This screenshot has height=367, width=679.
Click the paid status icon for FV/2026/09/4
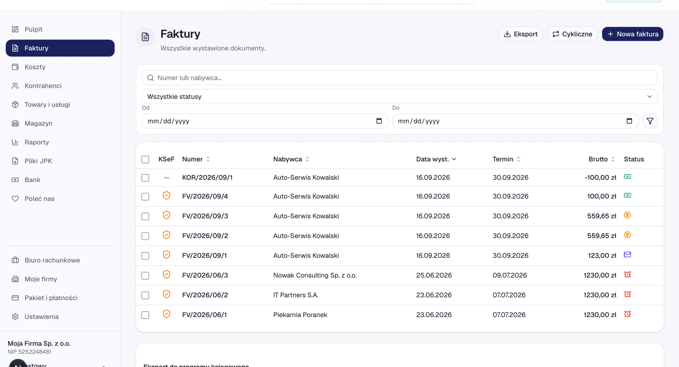pos(628,195)
